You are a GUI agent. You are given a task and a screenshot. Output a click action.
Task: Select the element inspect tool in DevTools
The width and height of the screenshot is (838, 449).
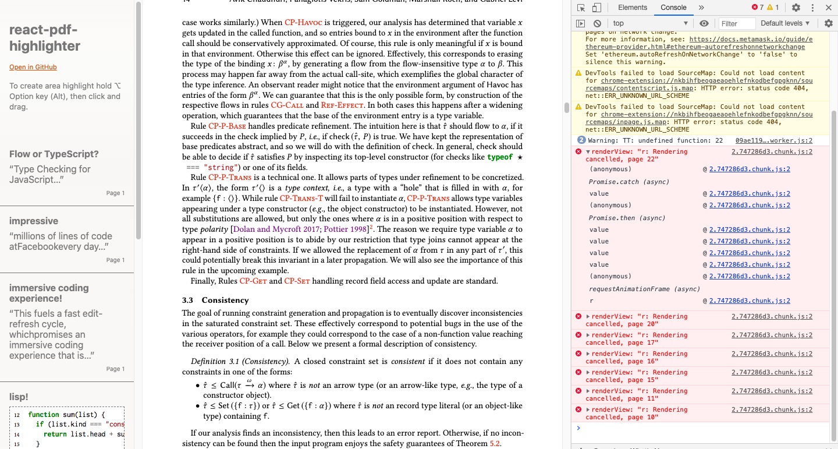click(x=580, y=7)
